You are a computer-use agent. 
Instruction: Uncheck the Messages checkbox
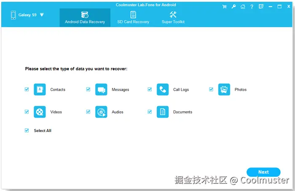coord(88,89)
